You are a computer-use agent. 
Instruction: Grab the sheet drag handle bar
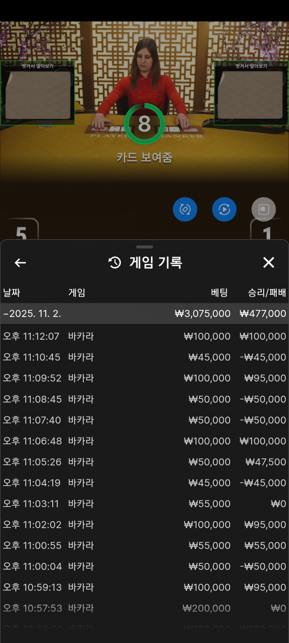[145, 247]
